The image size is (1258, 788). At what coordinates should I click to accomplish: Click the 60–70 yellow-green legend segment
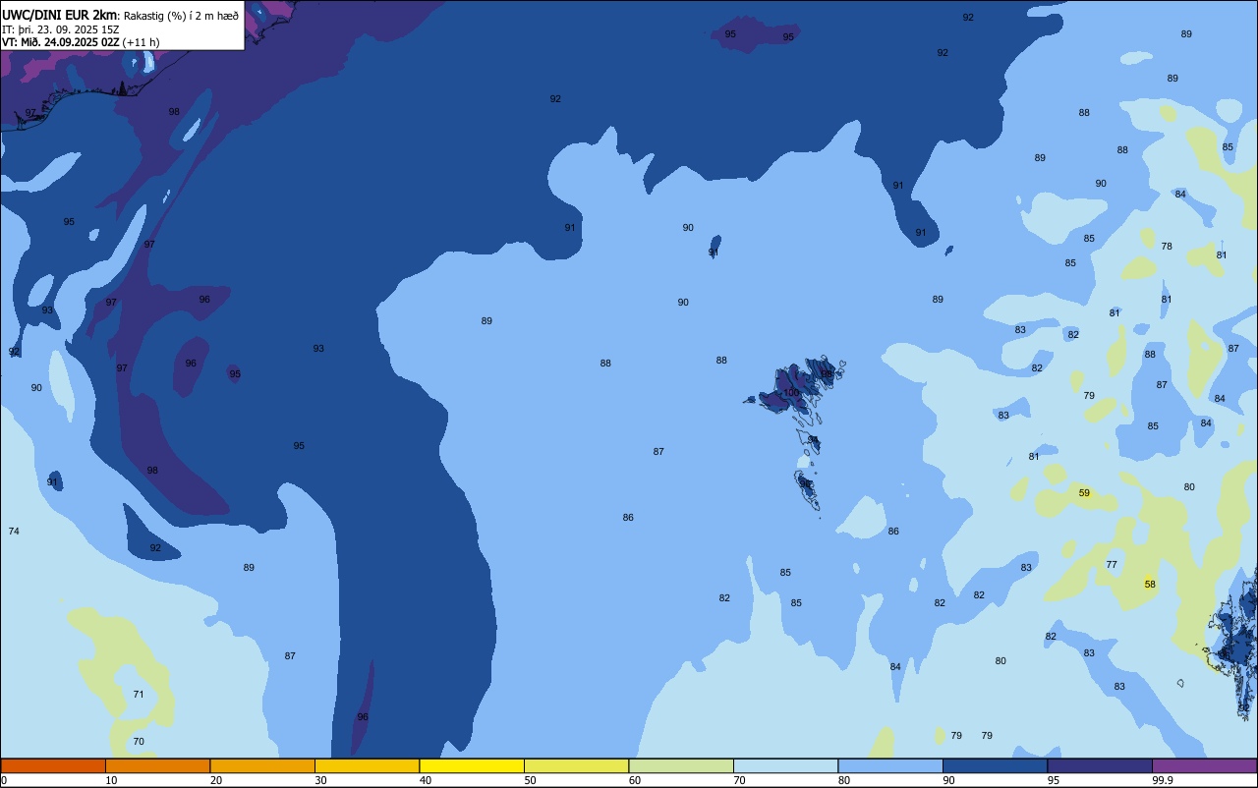(x=681, y=765)
